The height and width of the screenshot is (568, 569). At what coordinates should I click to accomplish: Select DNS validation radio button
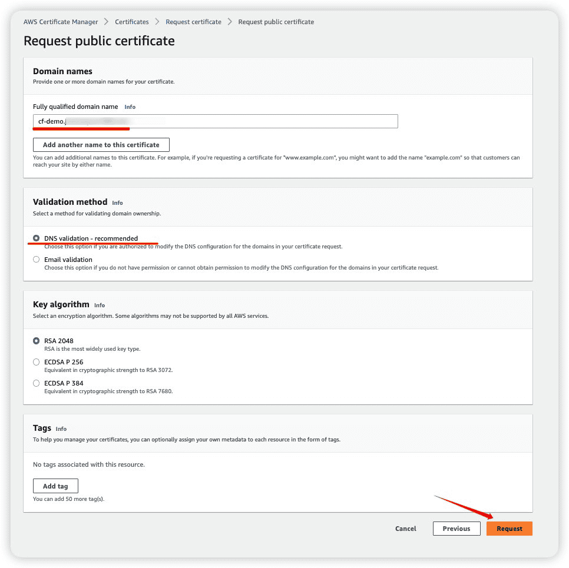pos(36,238)
